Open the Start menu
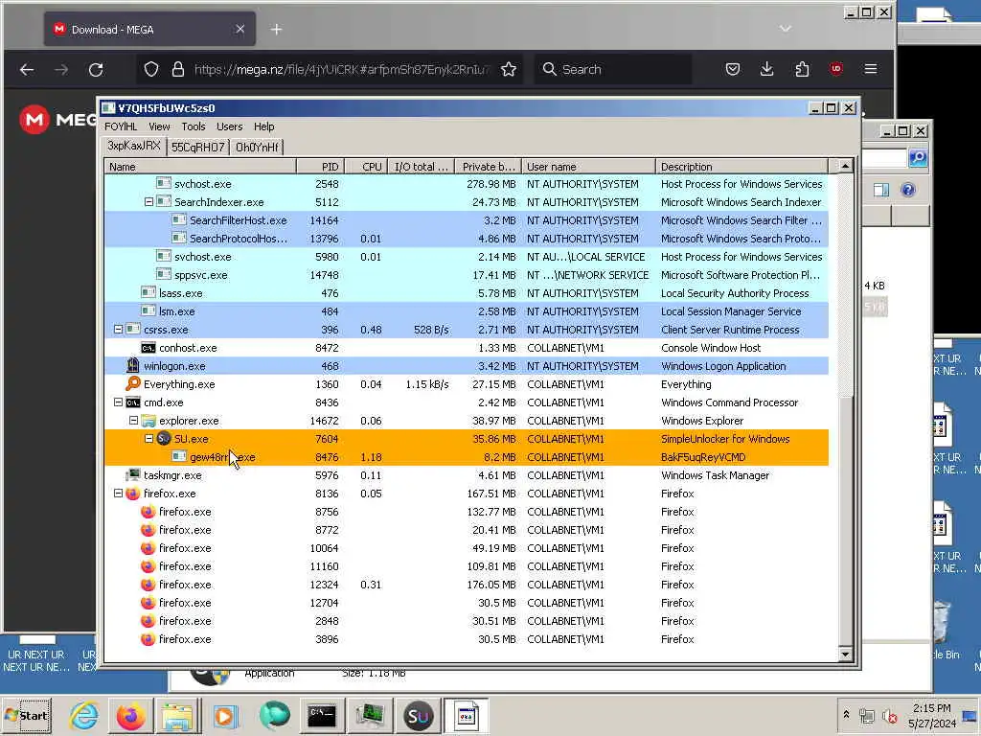The image size is (981, 736). (x=27, y=715)
